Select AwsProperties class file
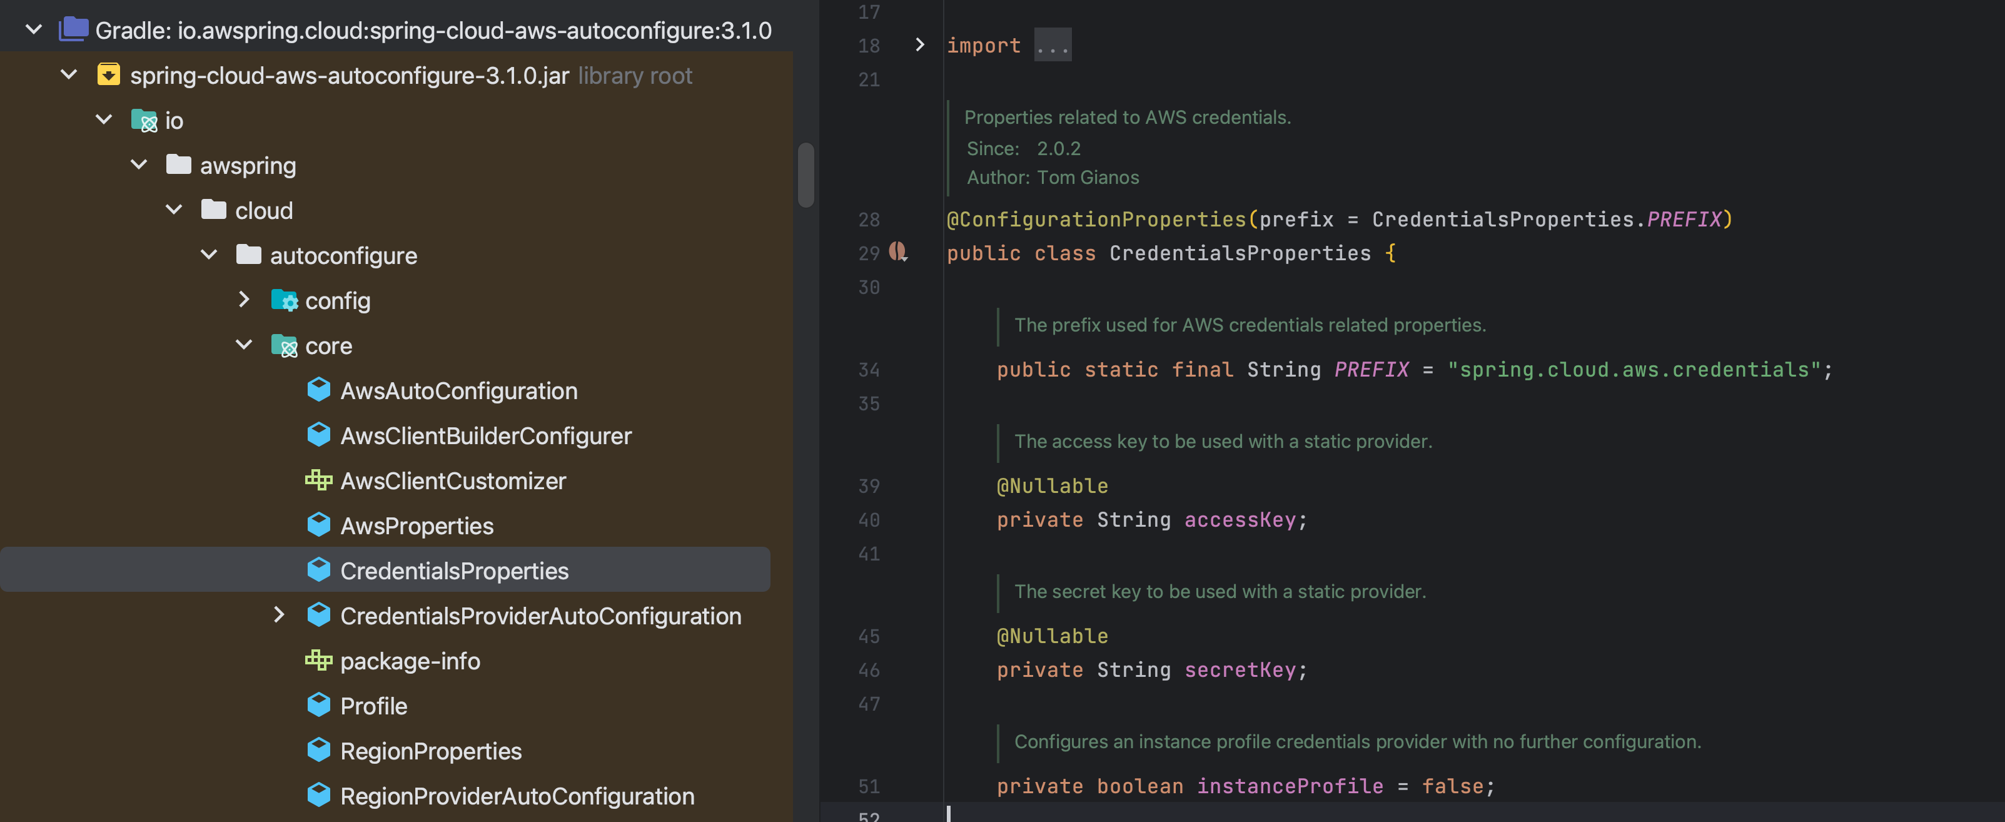2005x822 pixels. pos(417,525)
